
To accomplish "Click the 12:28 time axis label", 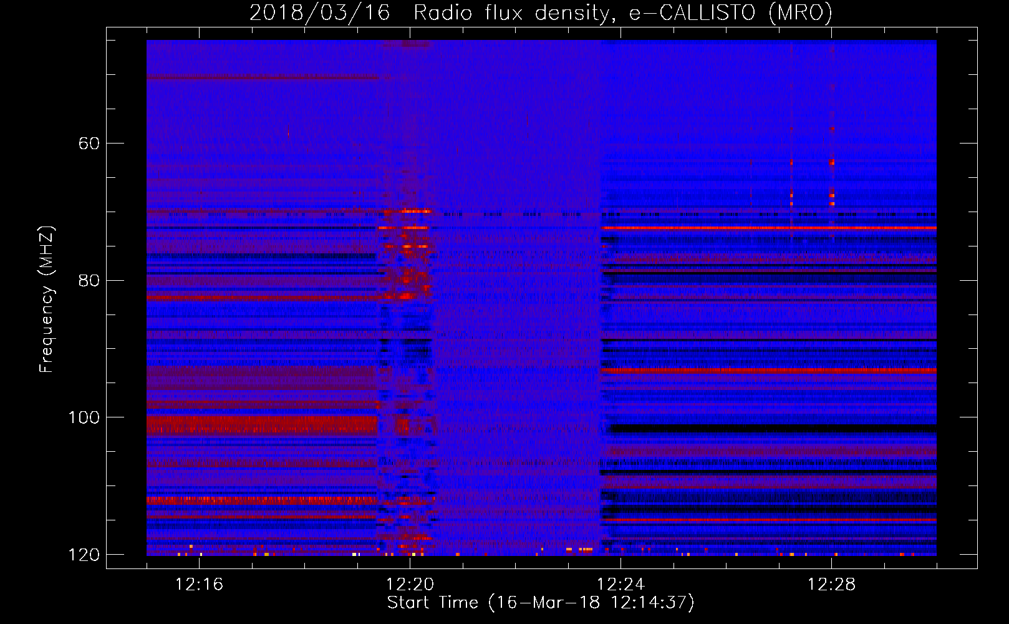I will [x=831, y=584].
